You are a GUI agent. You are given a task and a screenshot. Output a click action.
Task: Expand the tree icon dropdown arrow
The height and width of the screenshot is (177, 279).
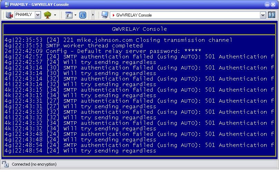coord(55,15)
